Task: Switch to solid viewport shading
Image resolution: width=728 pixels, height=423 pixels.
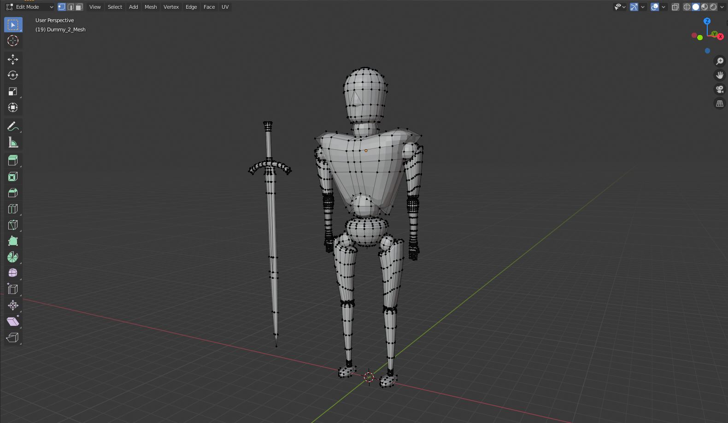Action: [x=696, y=7]
